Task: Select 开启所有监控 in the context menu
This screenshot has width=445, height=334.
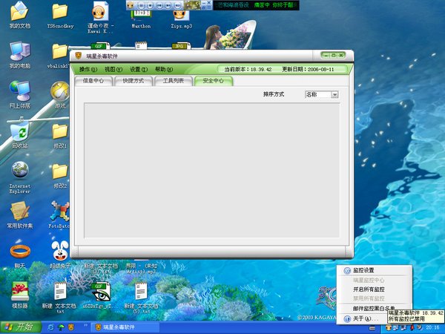Action: click(x=374, y=289)
